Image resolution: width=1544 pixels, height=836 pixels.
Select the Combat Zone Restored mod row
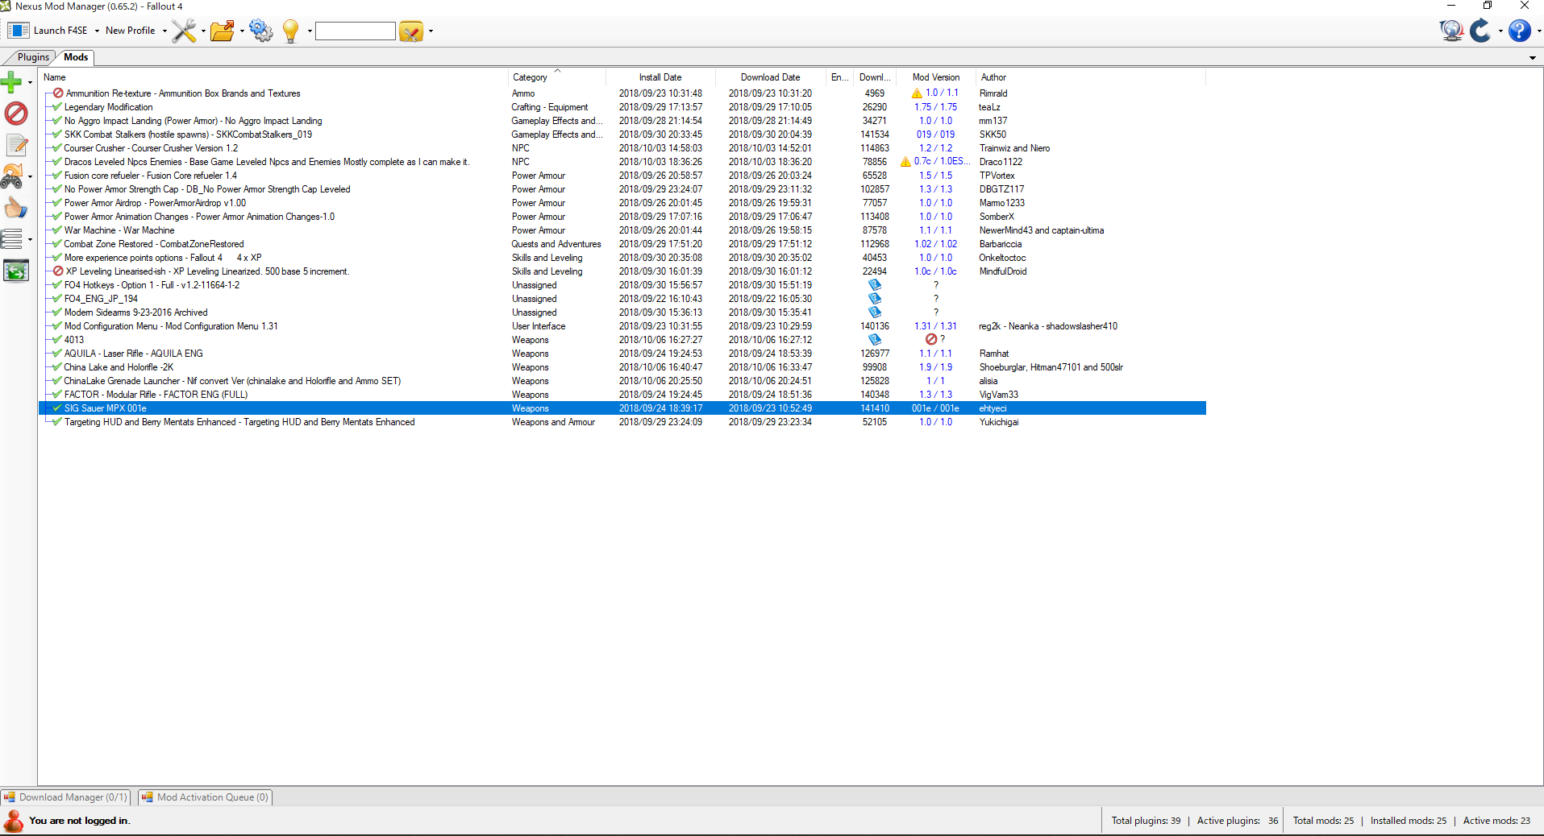pyautogui.click(x=622, y=244)
